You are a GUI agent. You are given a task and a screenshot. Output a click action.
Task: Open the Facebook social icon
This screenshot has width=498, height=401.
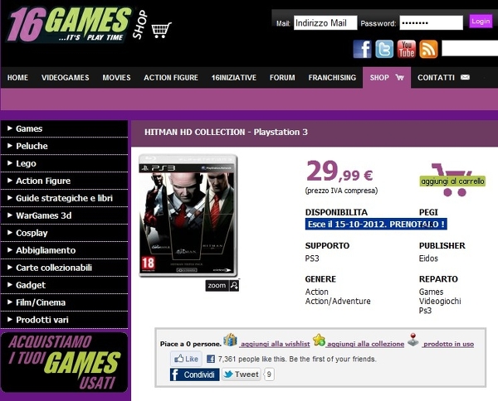(x=362, y=49)
